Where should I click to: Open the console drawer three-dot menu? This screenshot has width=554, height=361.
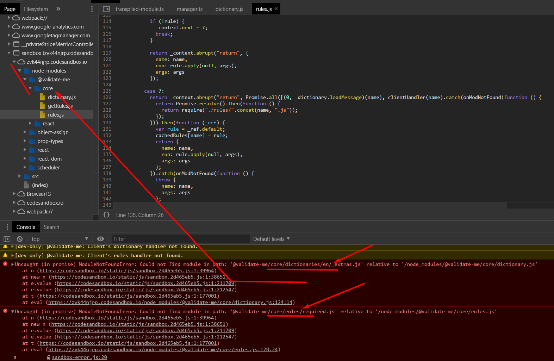[x=7, y=227]
